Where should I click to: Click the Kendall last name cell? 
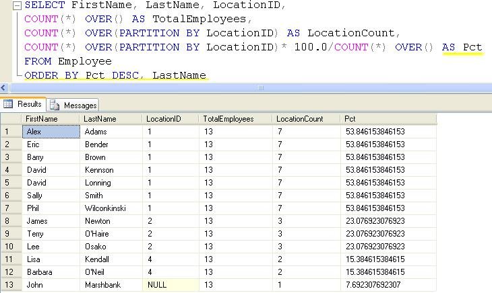point(111,259)
